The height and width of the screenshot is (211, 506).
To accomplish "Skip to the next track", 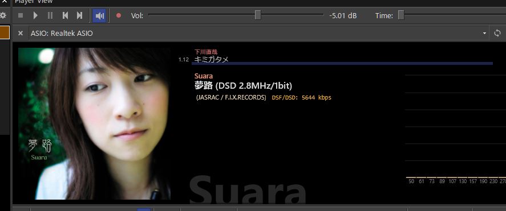I will [79, 15].
